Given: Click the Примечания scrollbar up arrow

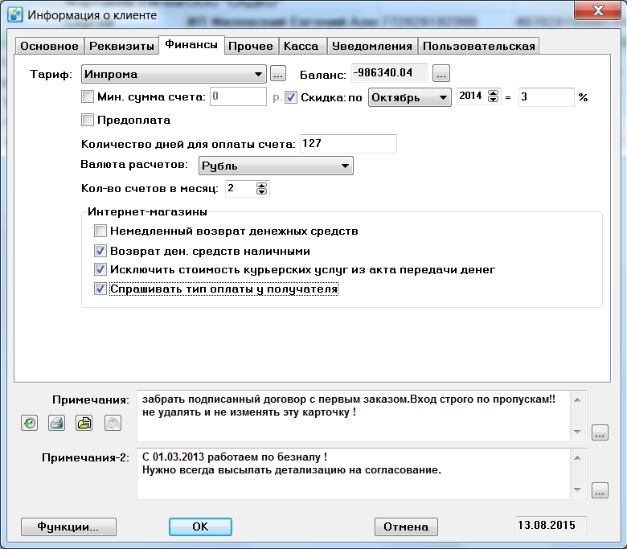Looking at the screenshot, I should tap(577, 399).
